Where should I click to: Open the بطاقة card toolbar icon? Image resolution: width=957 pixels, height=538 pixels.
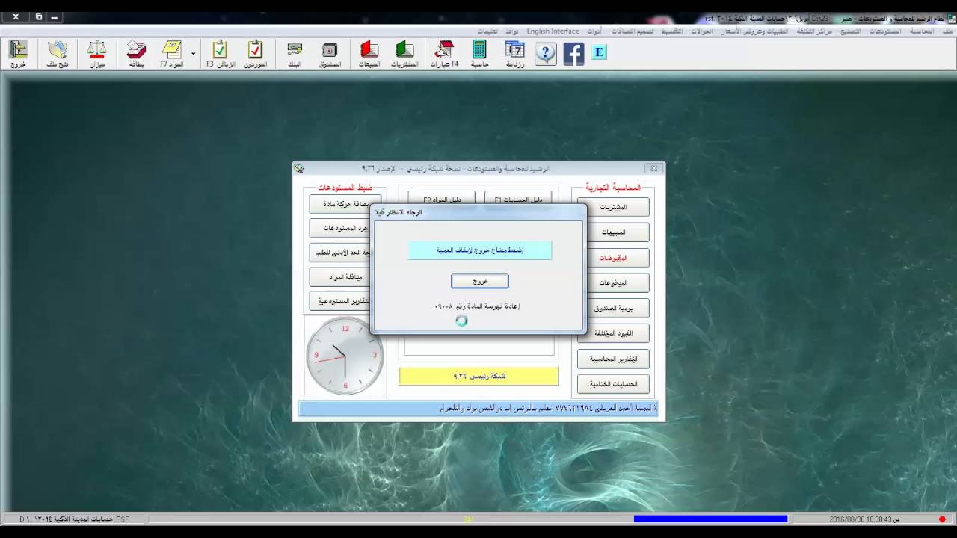coord(136,54)
